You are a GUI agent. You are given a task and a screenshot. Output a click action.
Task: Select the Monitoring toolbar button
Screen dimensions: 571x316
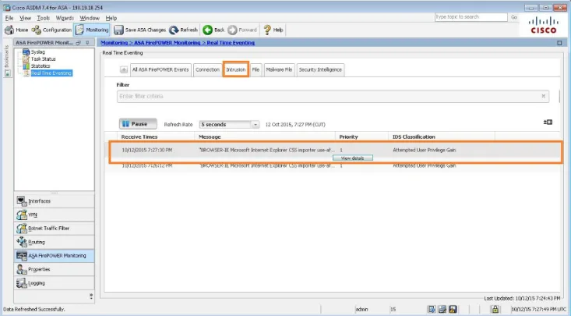point(92,30)
